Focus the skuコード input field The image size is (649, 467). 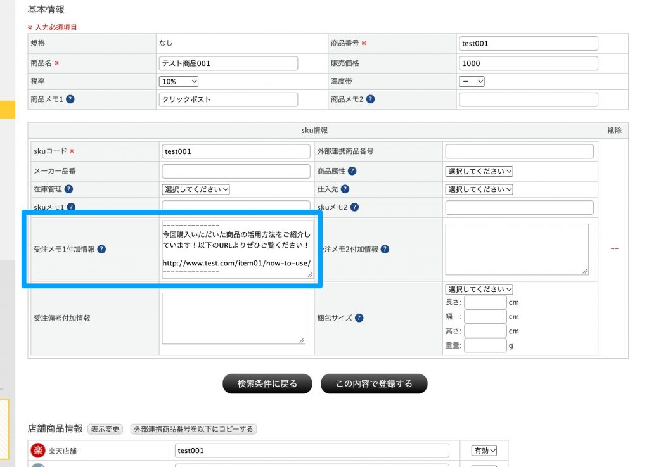point(236,151)
